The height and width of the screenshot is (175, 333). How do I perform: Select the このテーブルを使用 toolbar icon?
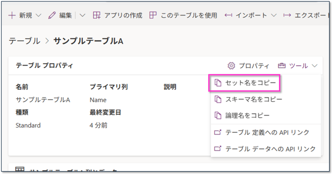click(x=153, y=15)
